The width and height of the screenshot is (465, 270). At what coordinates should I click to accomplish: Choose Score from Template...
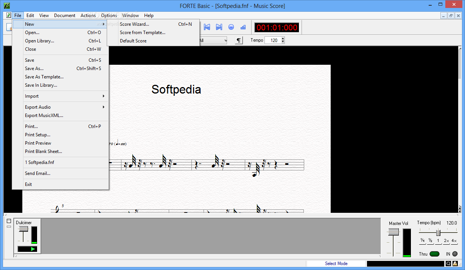[x=153, y=33]
